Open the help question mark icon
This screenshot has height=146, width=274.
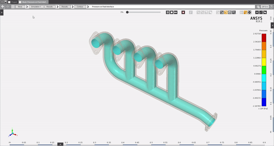(271, 7)
